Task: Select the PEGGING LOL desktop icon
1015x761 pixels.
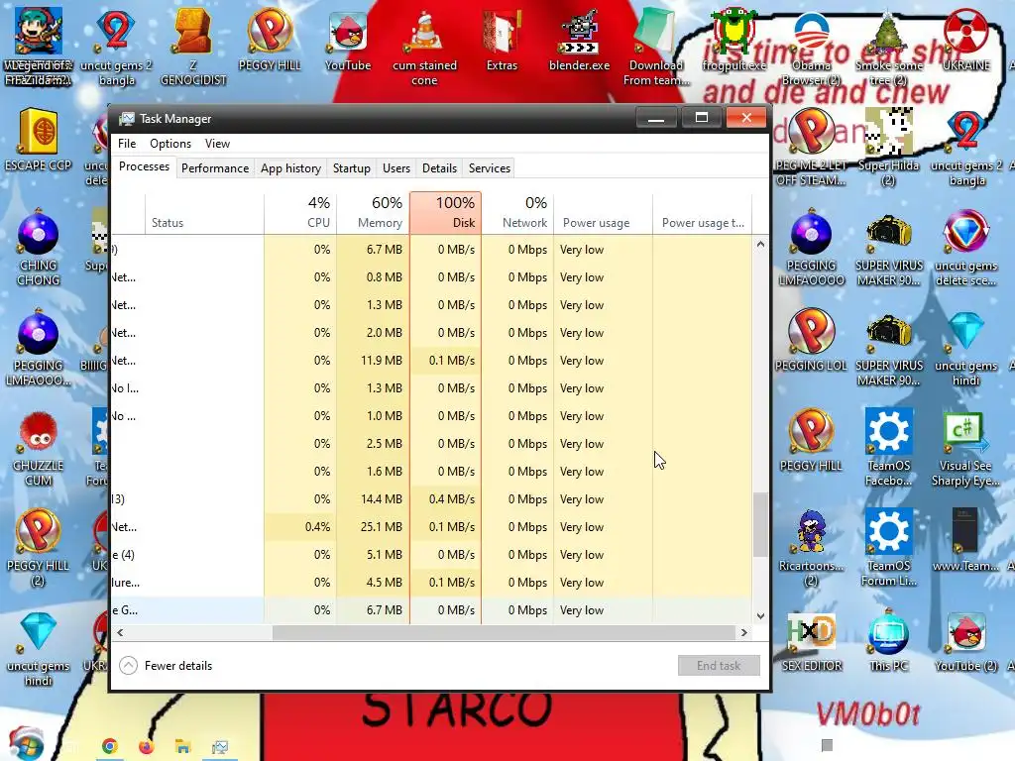Action: tap(811, 341)
